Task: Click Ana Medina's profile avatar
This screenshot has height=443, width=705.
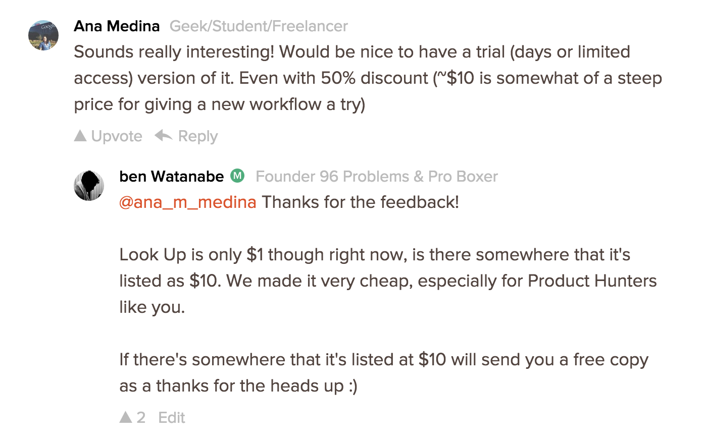Action: [x=43, y=36]
